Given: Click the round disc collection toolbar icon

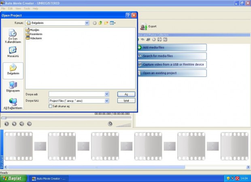Looking at the screenshot, I should (154, 39).
